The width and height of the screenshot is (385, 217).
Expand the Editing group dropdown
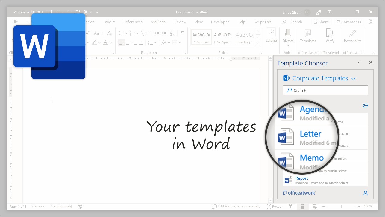click(x=271, y=45)
